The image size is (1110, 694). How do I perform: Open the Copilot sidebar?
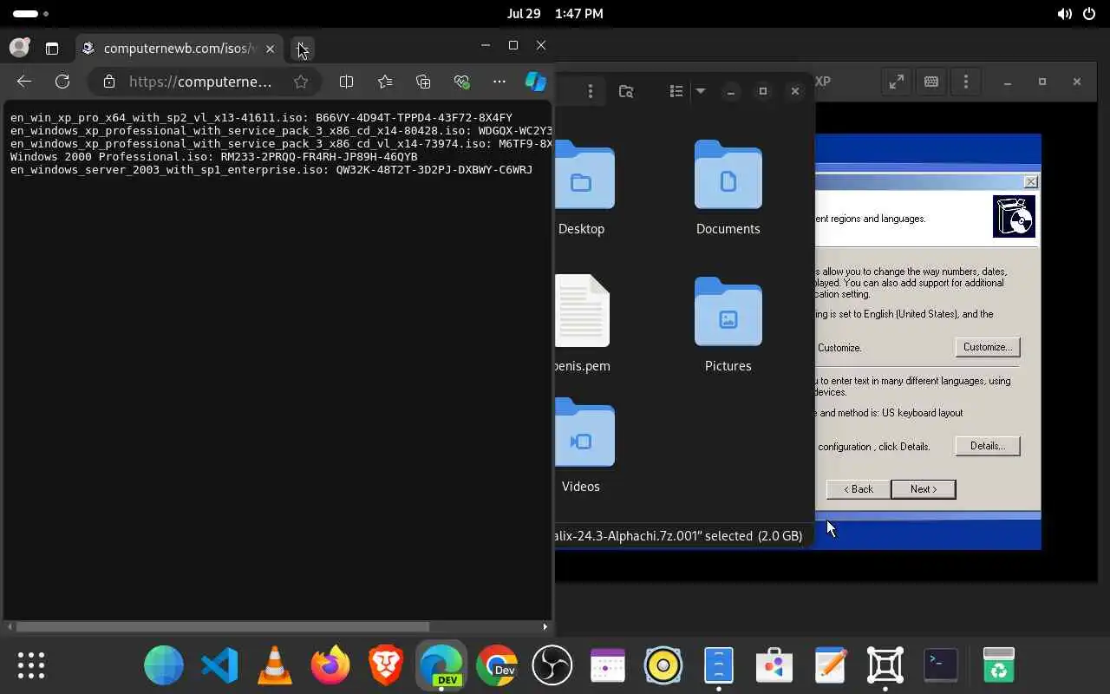(536, 82)
